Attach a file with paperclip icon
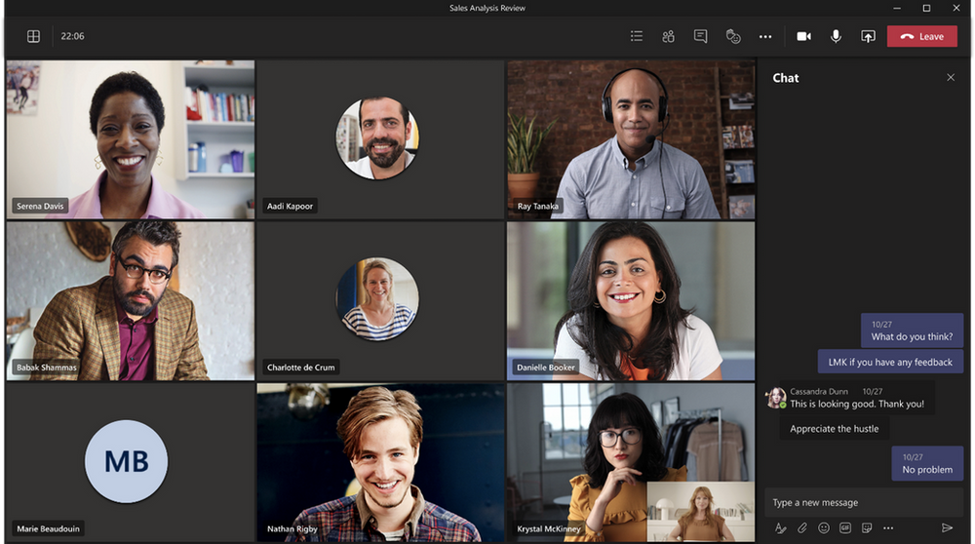The width and height of the screenshot is (975, 544). tap(802, 527)
